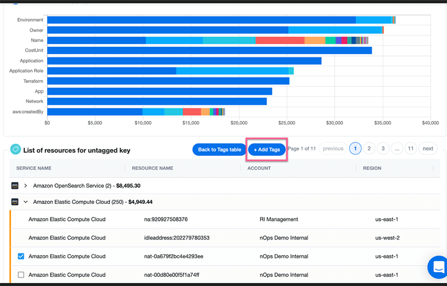The image size is (447, 286).
Task: Click Back to Tags table button
Action: pos(219,150)
